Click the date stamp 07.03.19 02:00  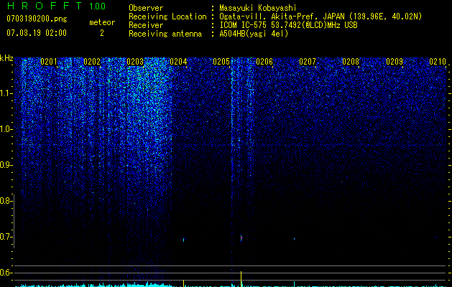(37, 33)
